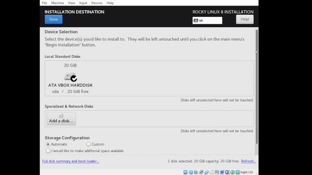Click the hard disk activity status icon
The height and width of the screenshot is (175, 312).
[x=185, y=172]
